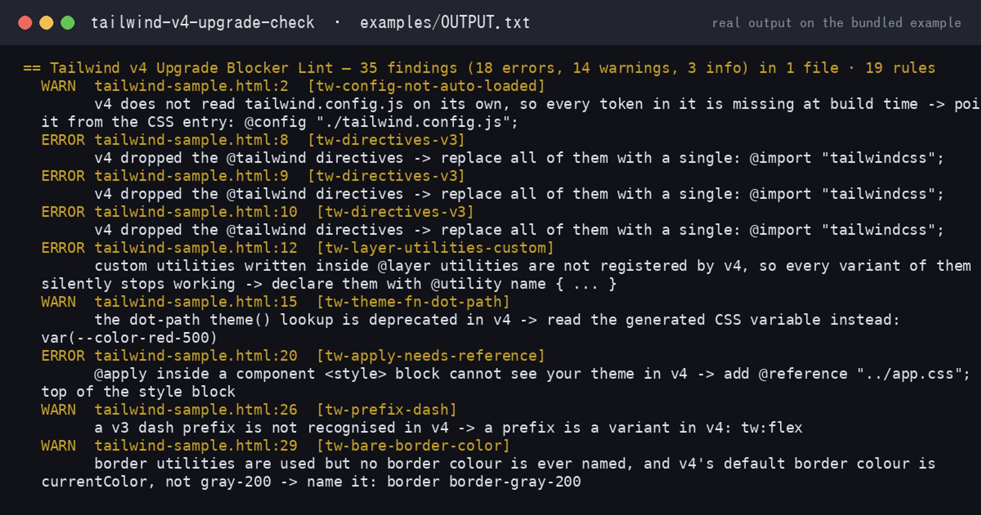Select the tailwind-v4-upgrade-check title text
The image size is (981, 515).
pos(203,23)
